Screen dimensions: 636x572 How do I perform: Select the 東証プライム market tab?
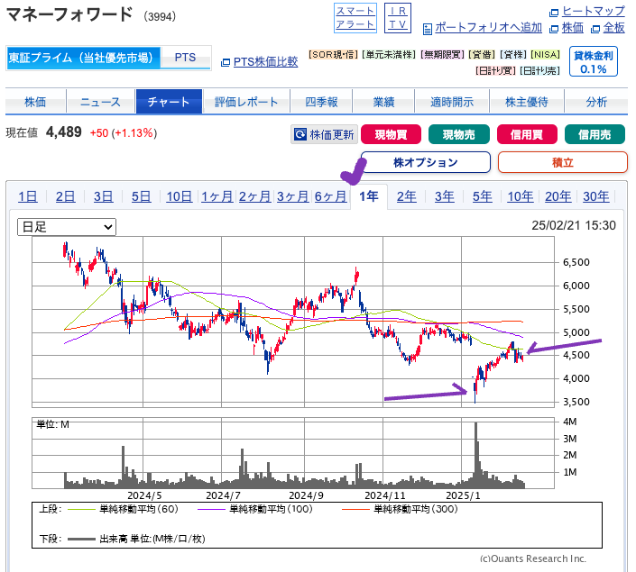click(83, 58)
